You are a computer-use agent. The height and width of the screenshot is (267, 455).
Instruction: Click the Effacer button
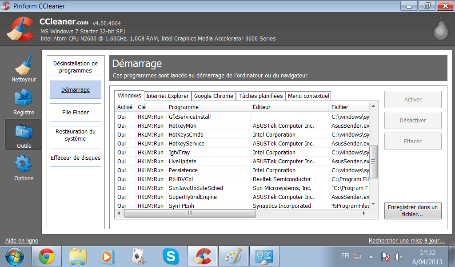(413, 142)
